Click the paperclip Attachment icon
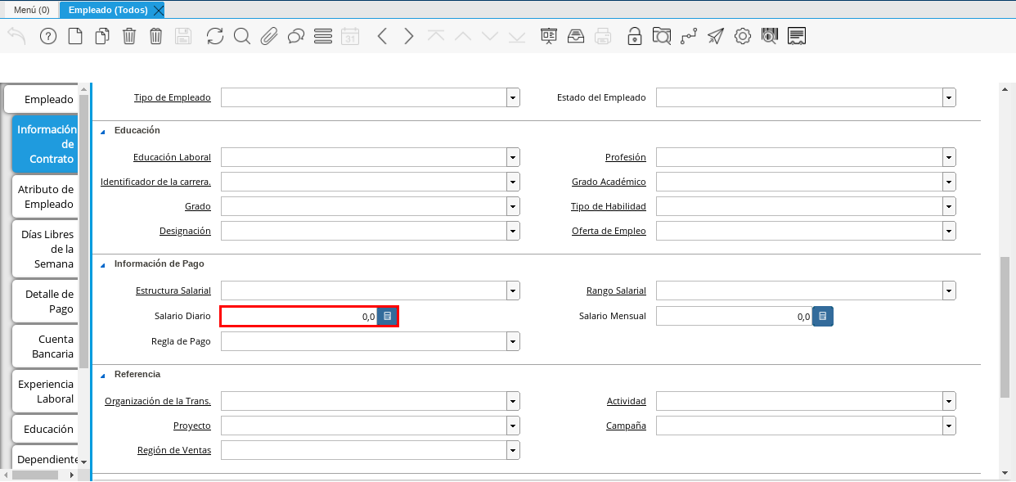 click(x=269, y=36)
